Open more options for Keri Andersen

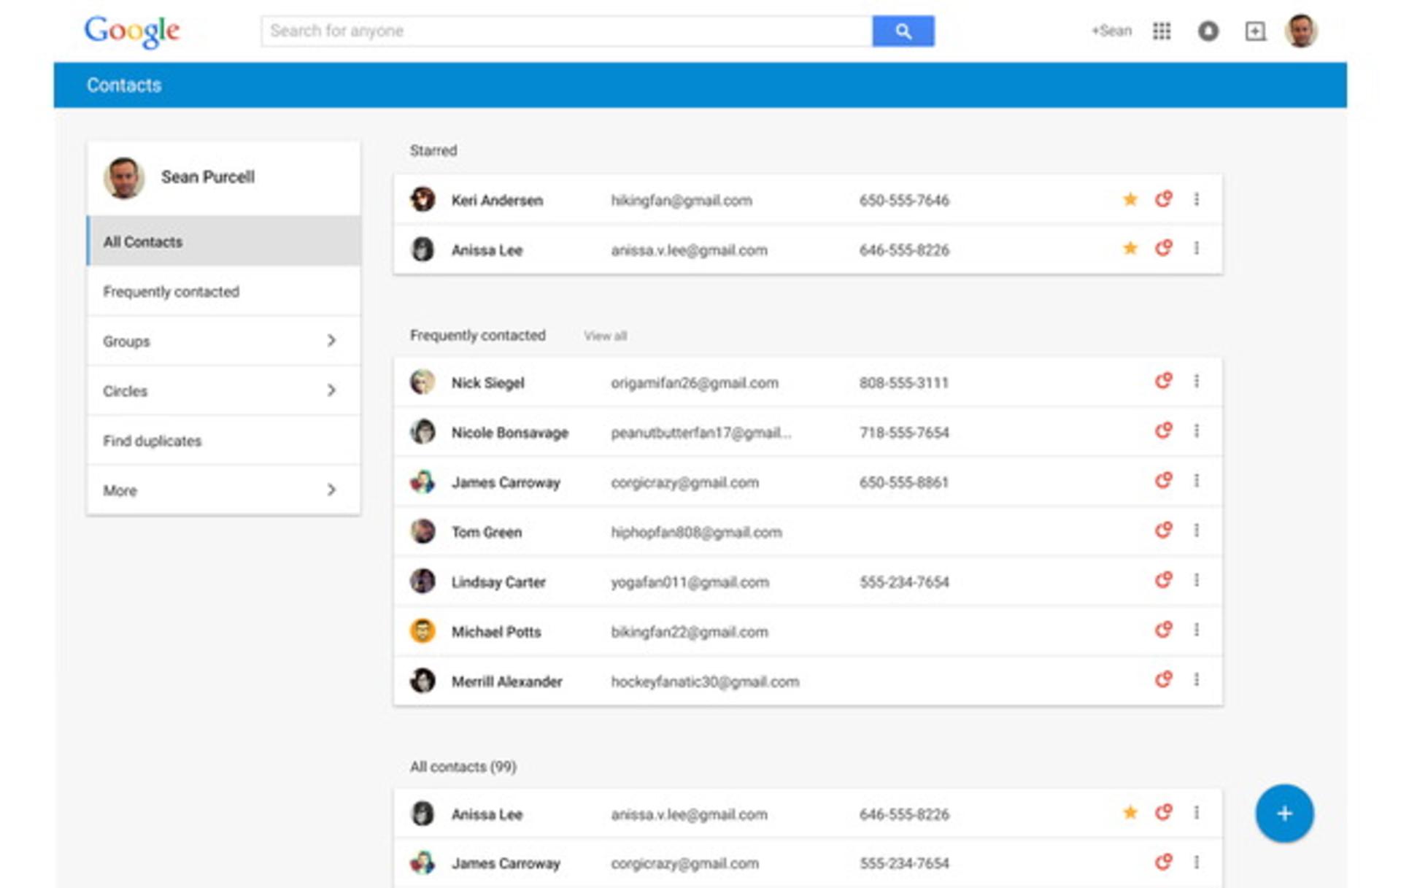pyautogui.click(x=1197, y=198)
